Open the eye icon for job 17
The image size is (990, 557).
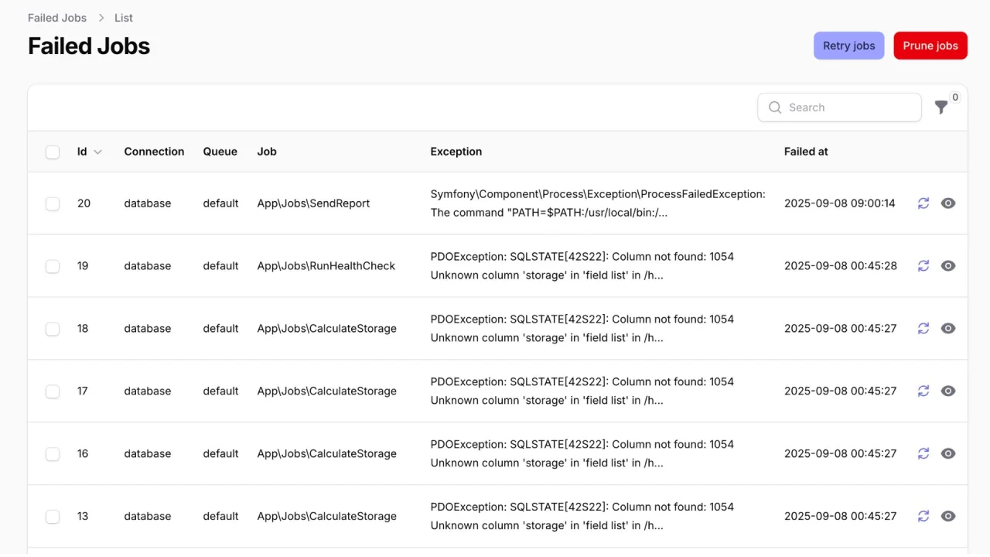948,391
